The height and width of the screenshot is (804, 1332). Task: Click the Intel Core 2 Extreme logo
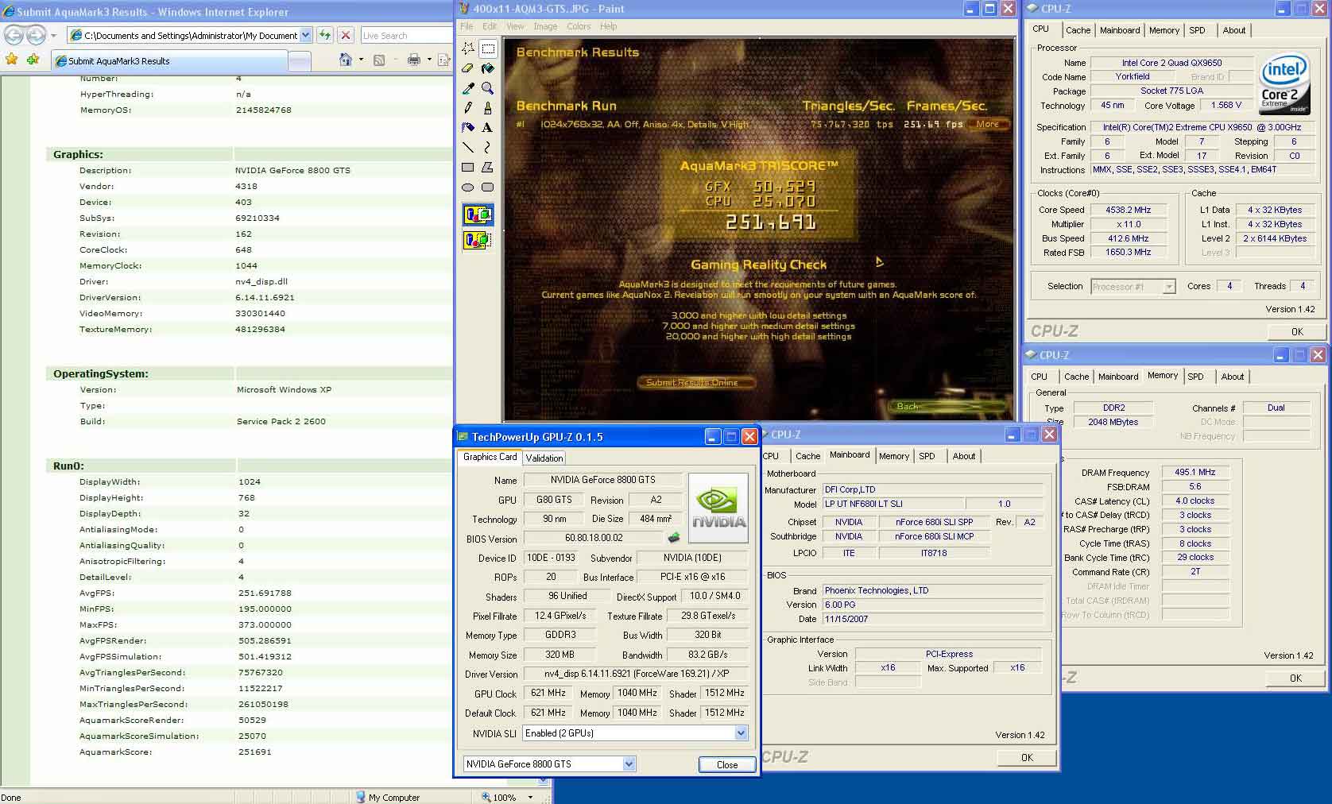(x=1284, y=82)
